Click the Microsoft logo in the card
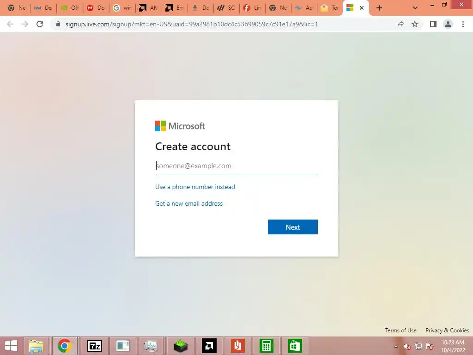Screen dimensions: 473x355 (180, 126)
